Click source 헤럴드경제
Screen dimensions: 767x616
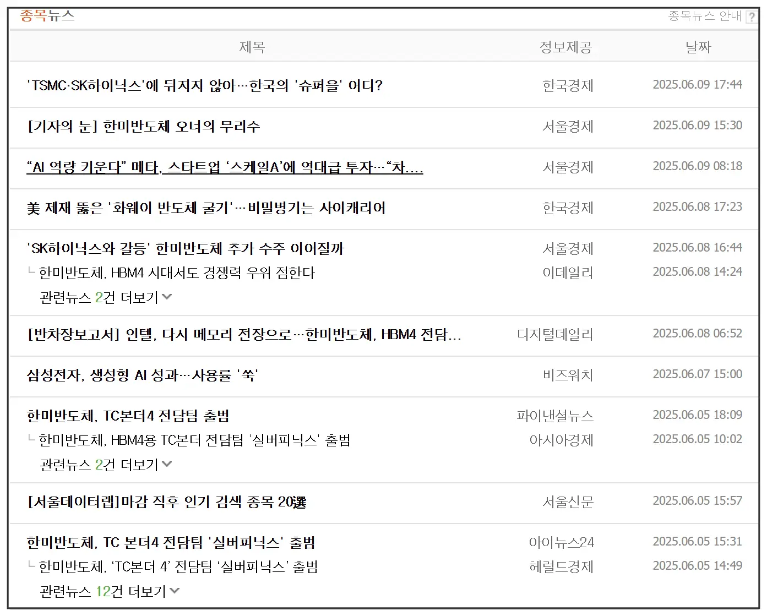pyautogui.click(x=561, y=567)
